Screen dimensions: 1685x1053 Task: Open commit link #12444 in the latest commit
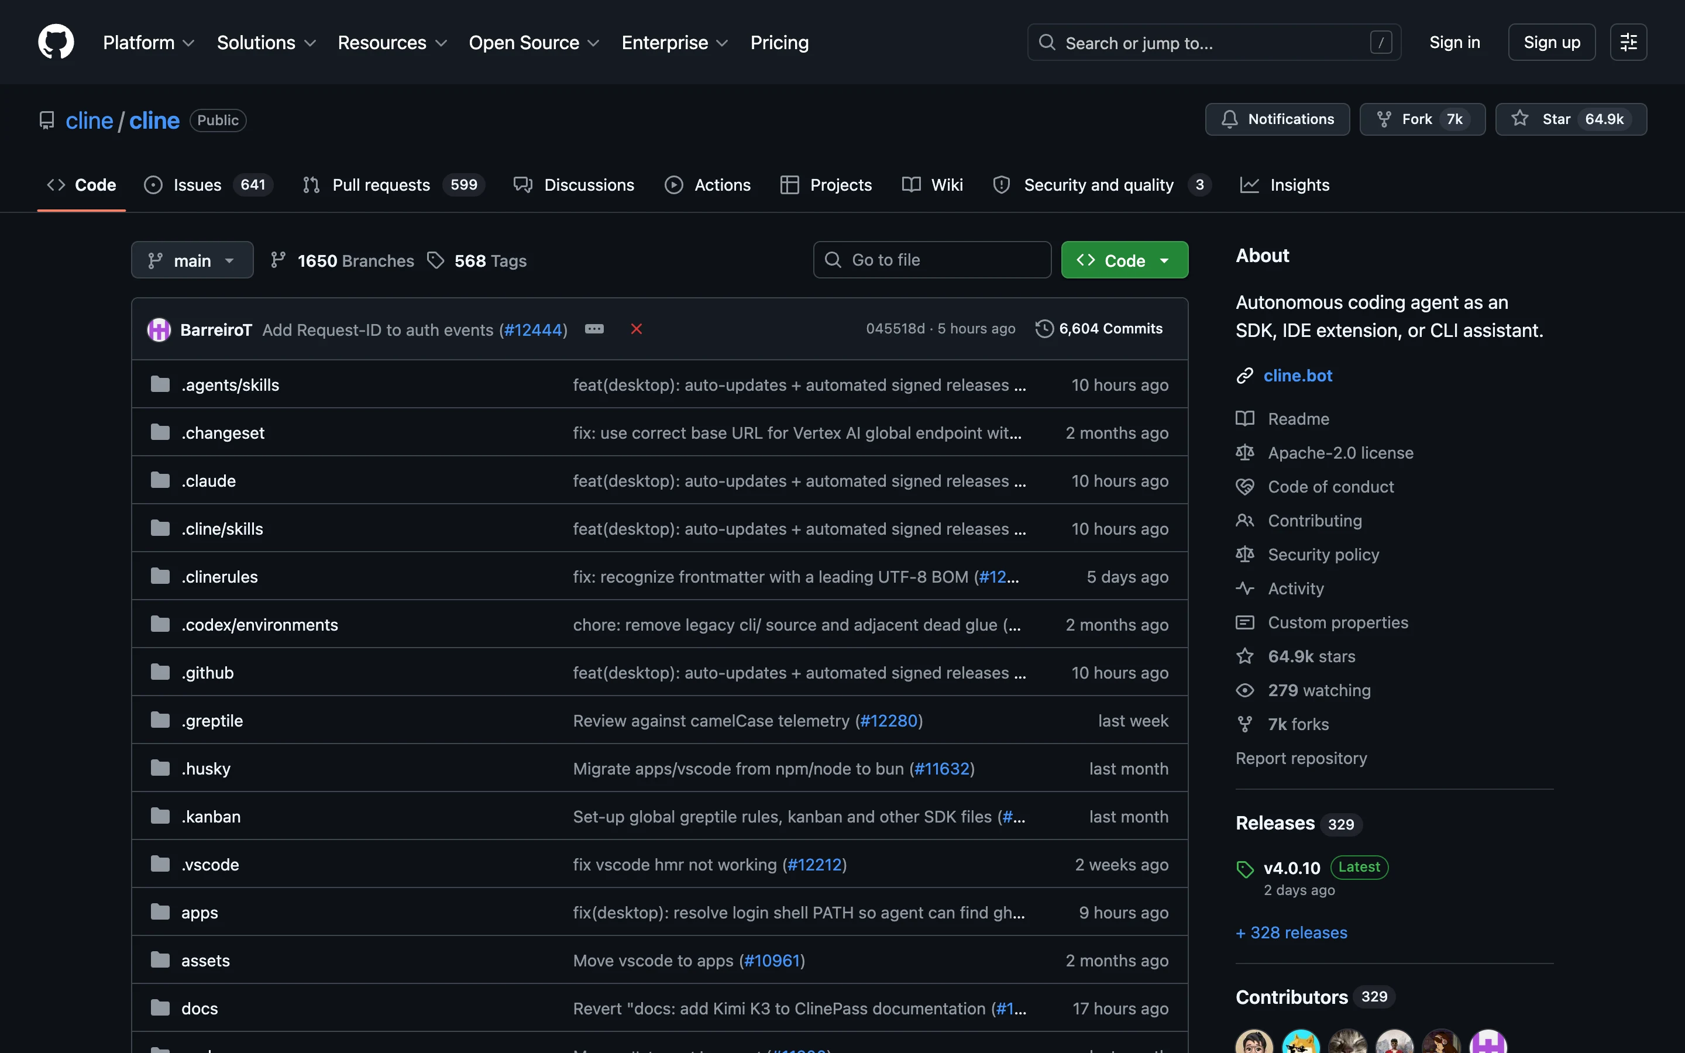point(532,329)
